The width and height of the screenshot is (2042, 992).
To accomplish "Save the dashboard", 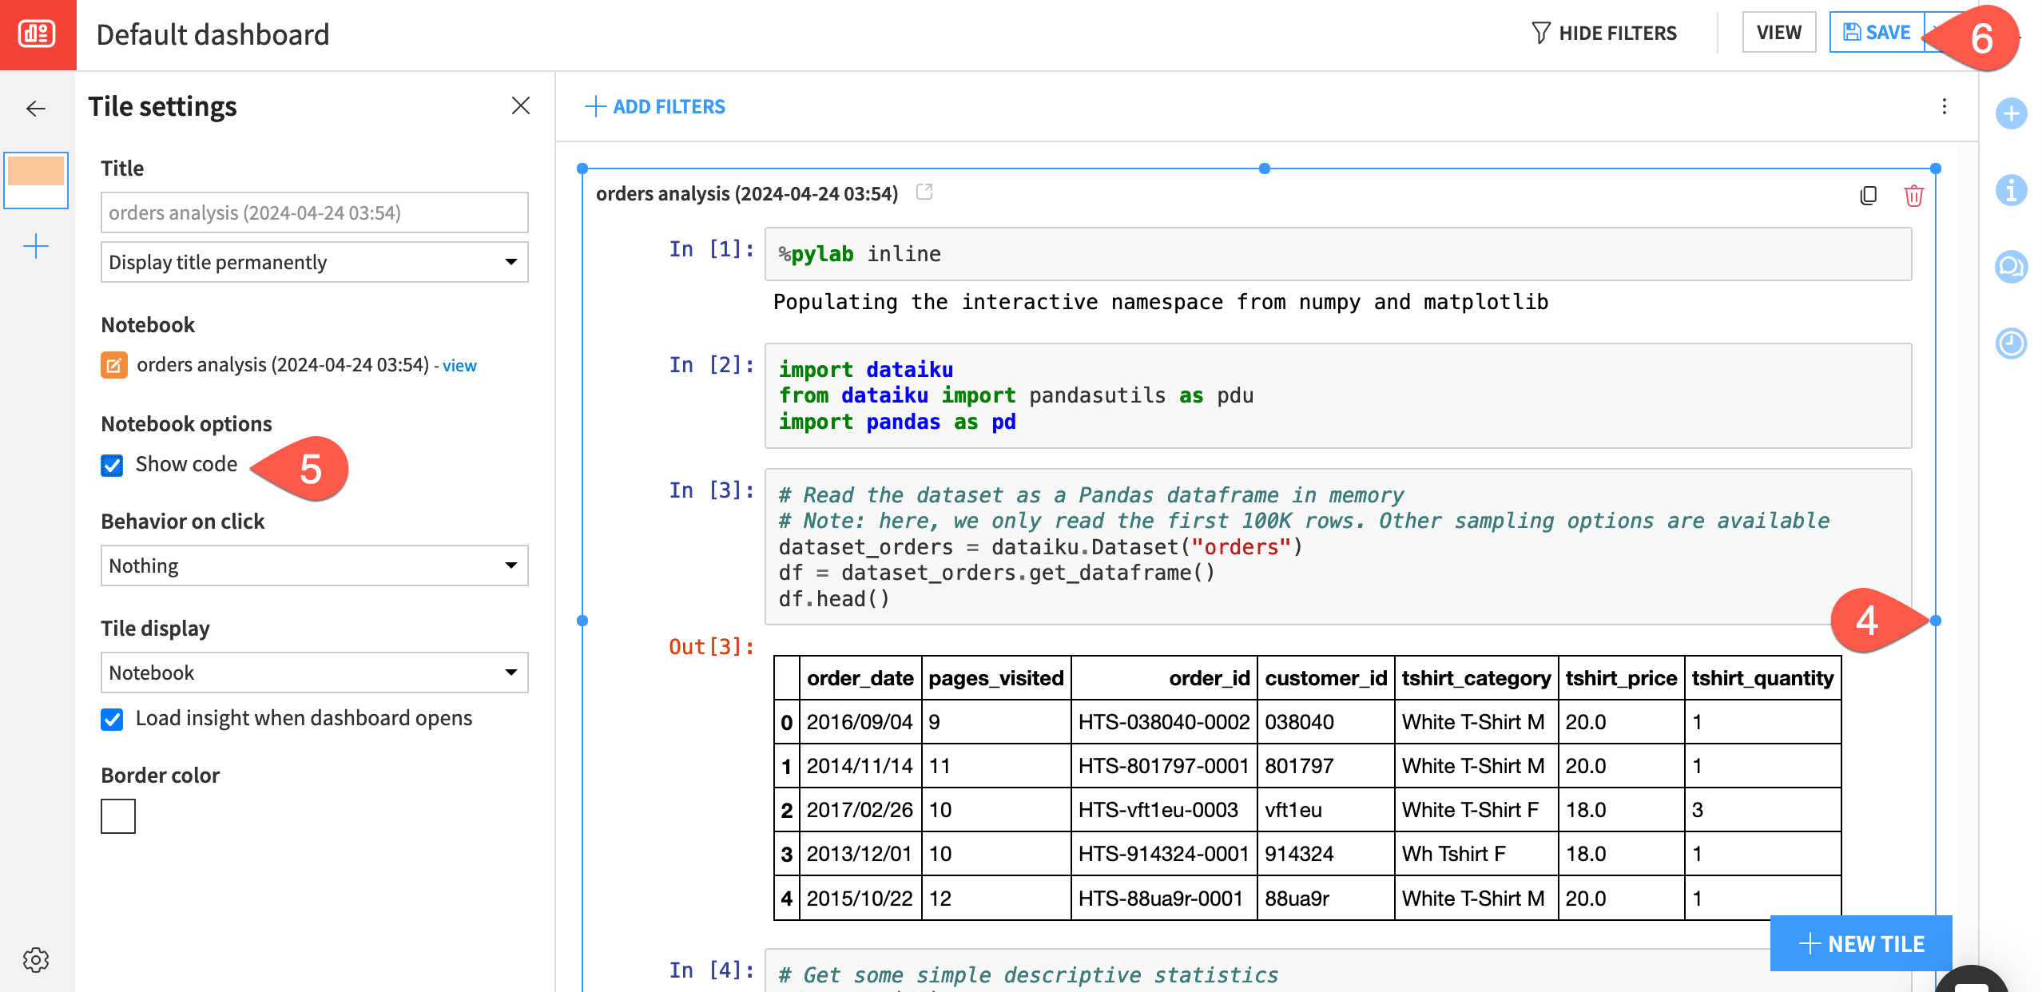I will coord(1877,32).
